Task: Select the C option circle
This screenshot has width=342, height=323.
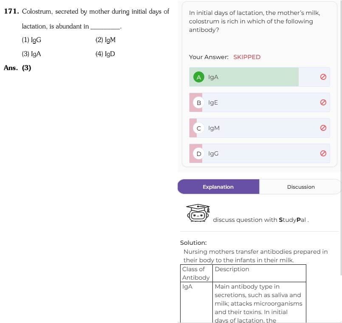Action: [x=199, y=128]
